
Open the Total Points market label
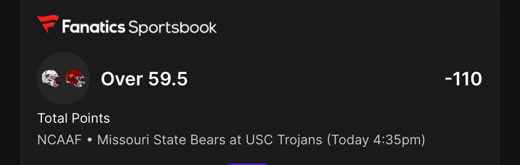[x=74, y=118]
